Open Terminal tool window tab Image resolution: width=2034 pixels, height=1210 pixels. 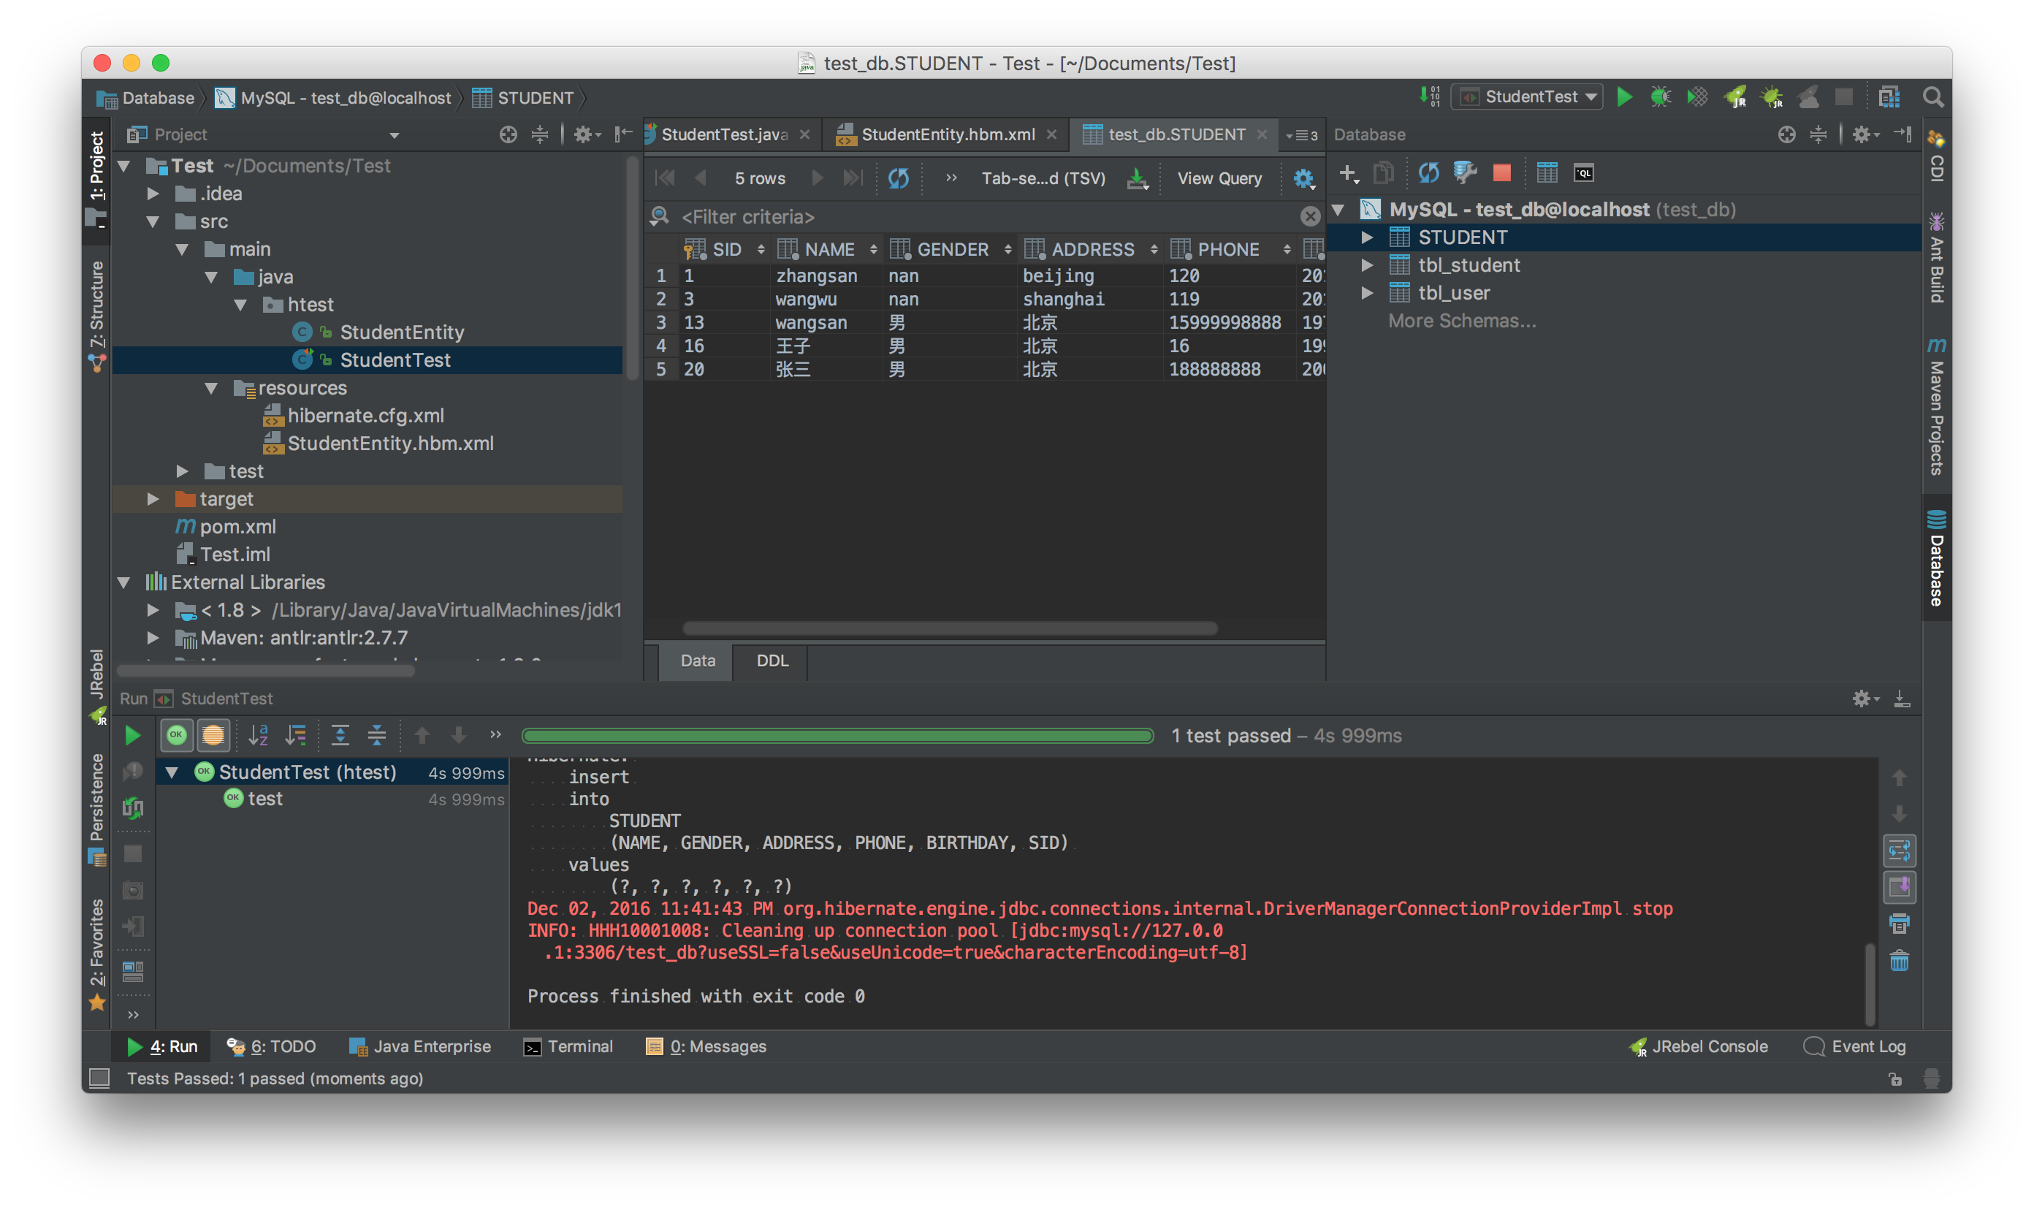[x=568, y=1046]
